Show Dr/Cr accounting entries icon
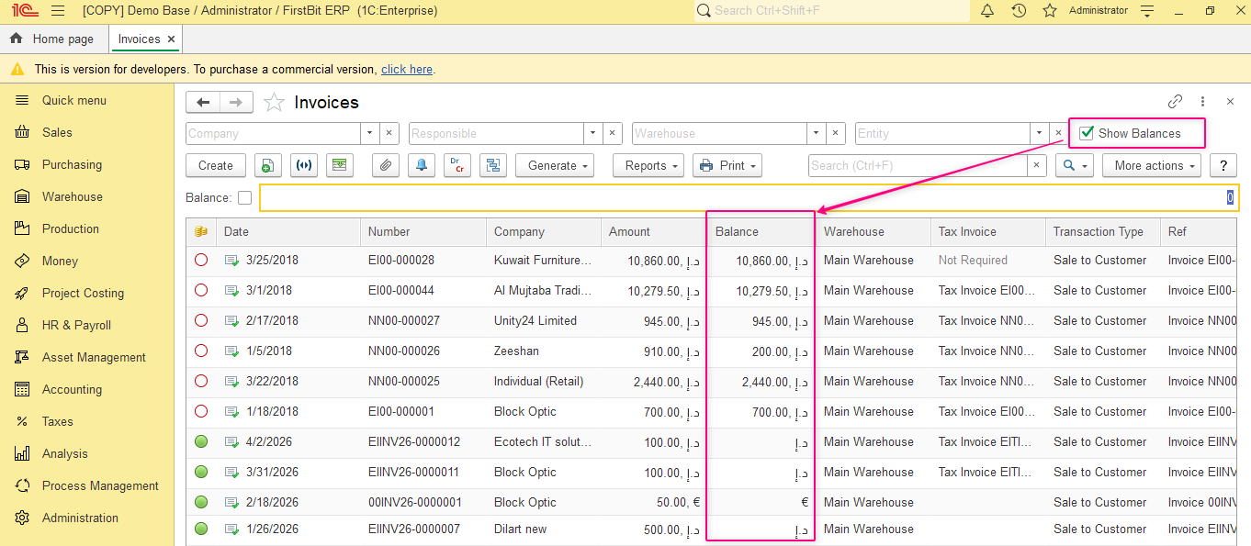1251x546 pixels. click(457, 165)
